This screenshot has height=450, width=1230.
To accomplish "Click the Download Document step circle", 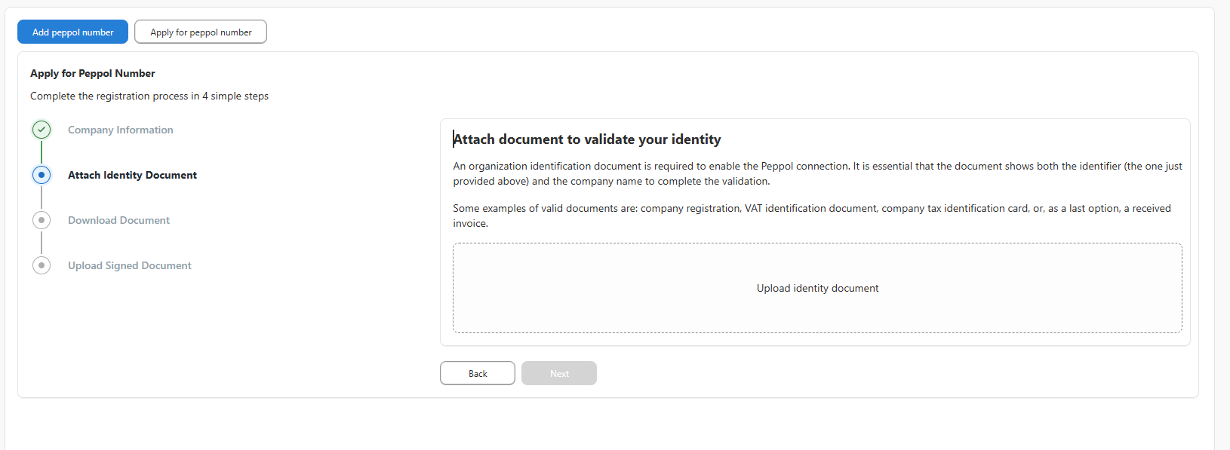I will point(42,220).
